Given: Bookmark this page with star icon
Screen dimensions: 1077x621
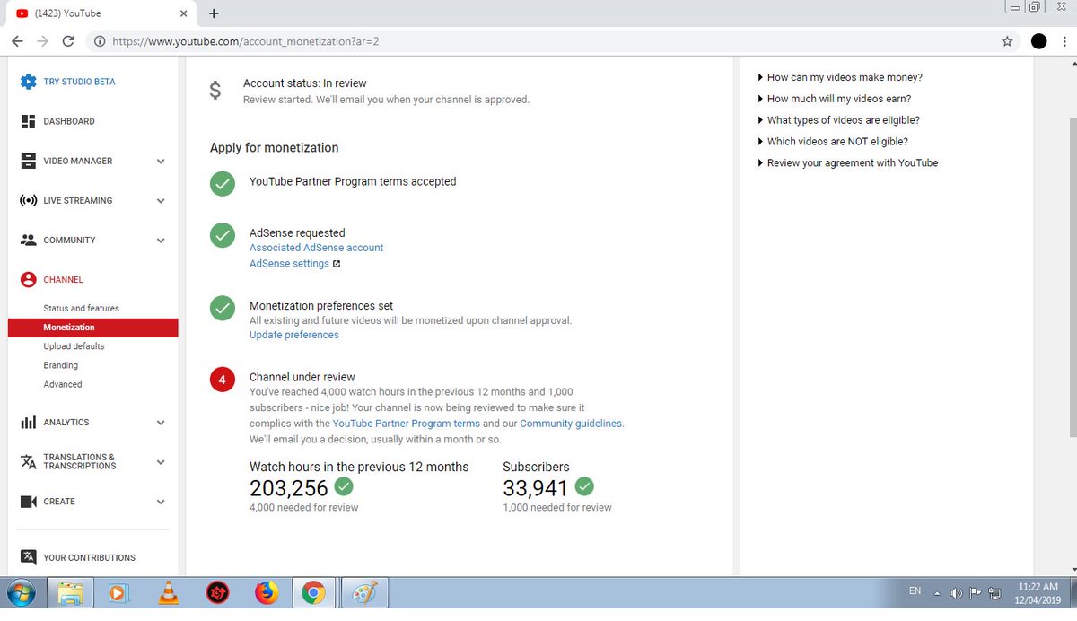Looking at the screenshot, I should click(x=1007, y=41).
